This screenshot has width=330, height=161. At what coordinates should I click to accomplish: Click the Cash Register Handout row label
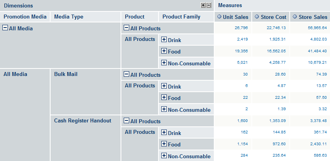[83, 121]
